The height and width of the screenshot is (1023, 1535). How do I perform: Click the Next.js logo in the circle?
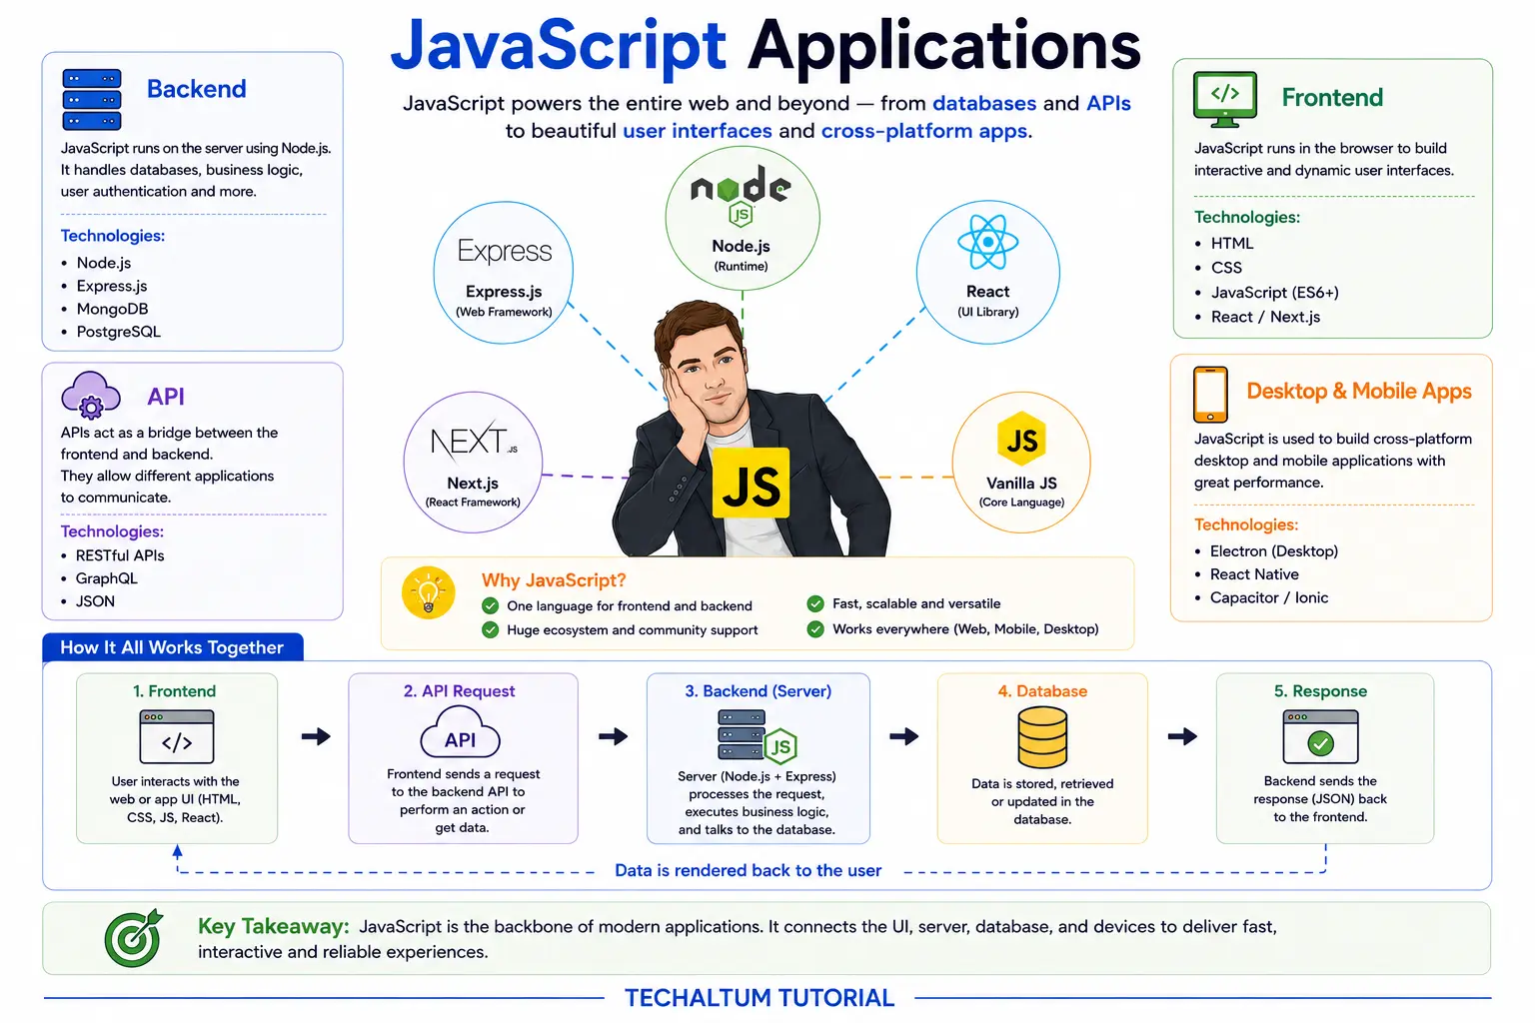[473, 441]
